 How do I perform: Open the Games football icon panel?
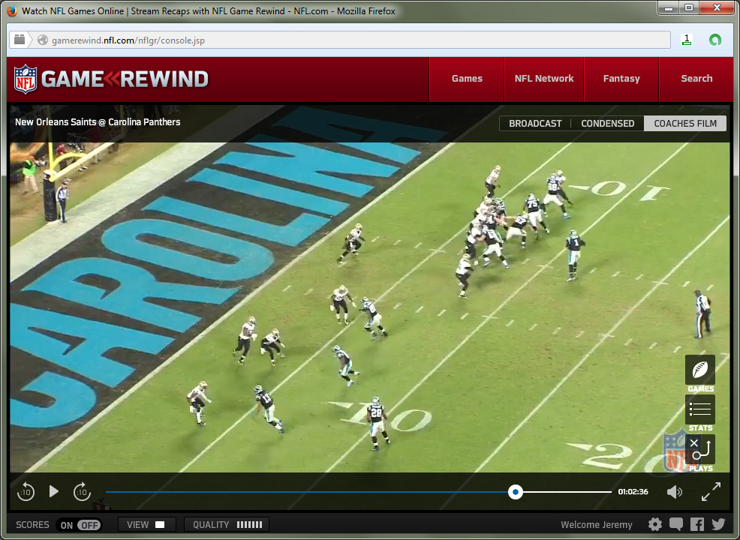(699, 370)
